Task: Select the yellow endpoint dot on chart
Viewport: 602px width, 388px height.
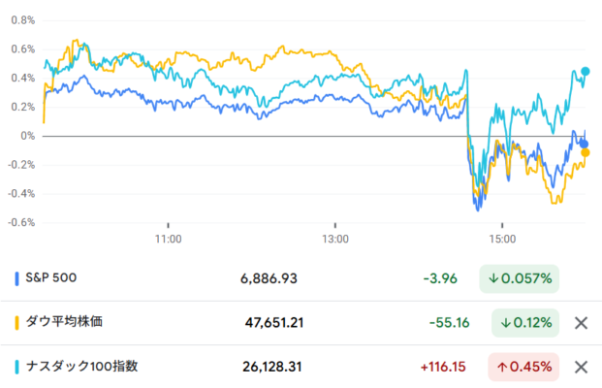Action: pos(586,152)
